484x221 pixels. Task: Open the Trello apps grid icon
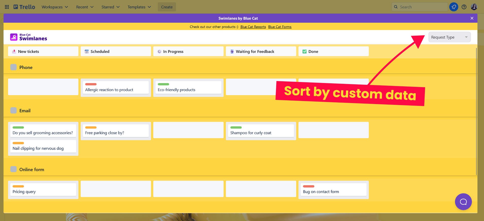point(7,7)
